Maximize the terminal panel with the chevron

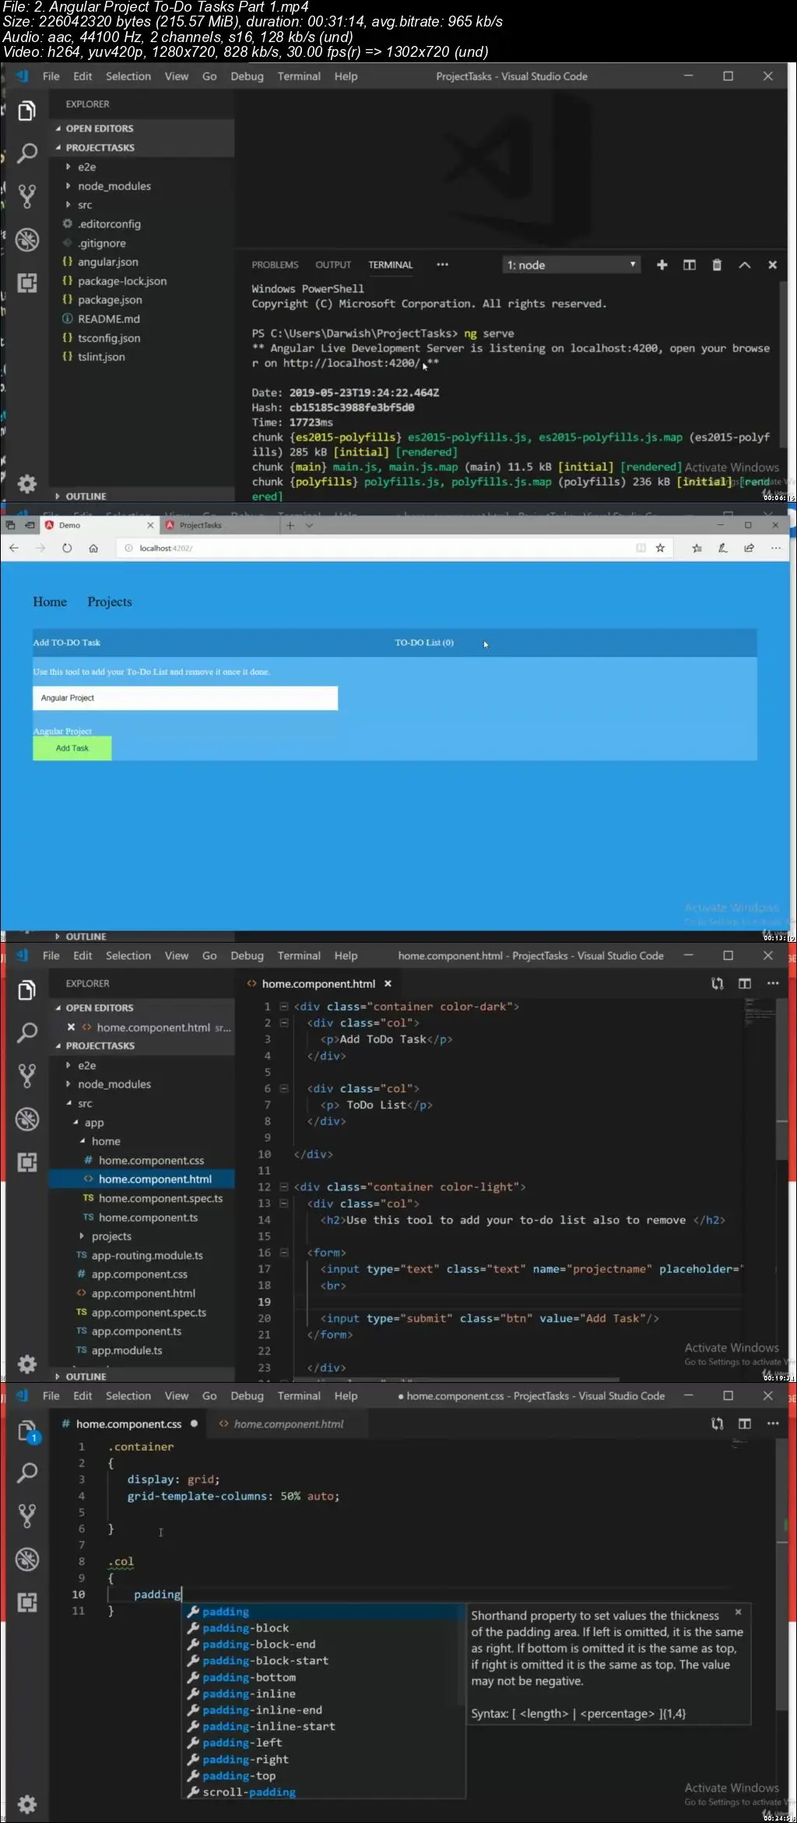[x=745, y=265]
